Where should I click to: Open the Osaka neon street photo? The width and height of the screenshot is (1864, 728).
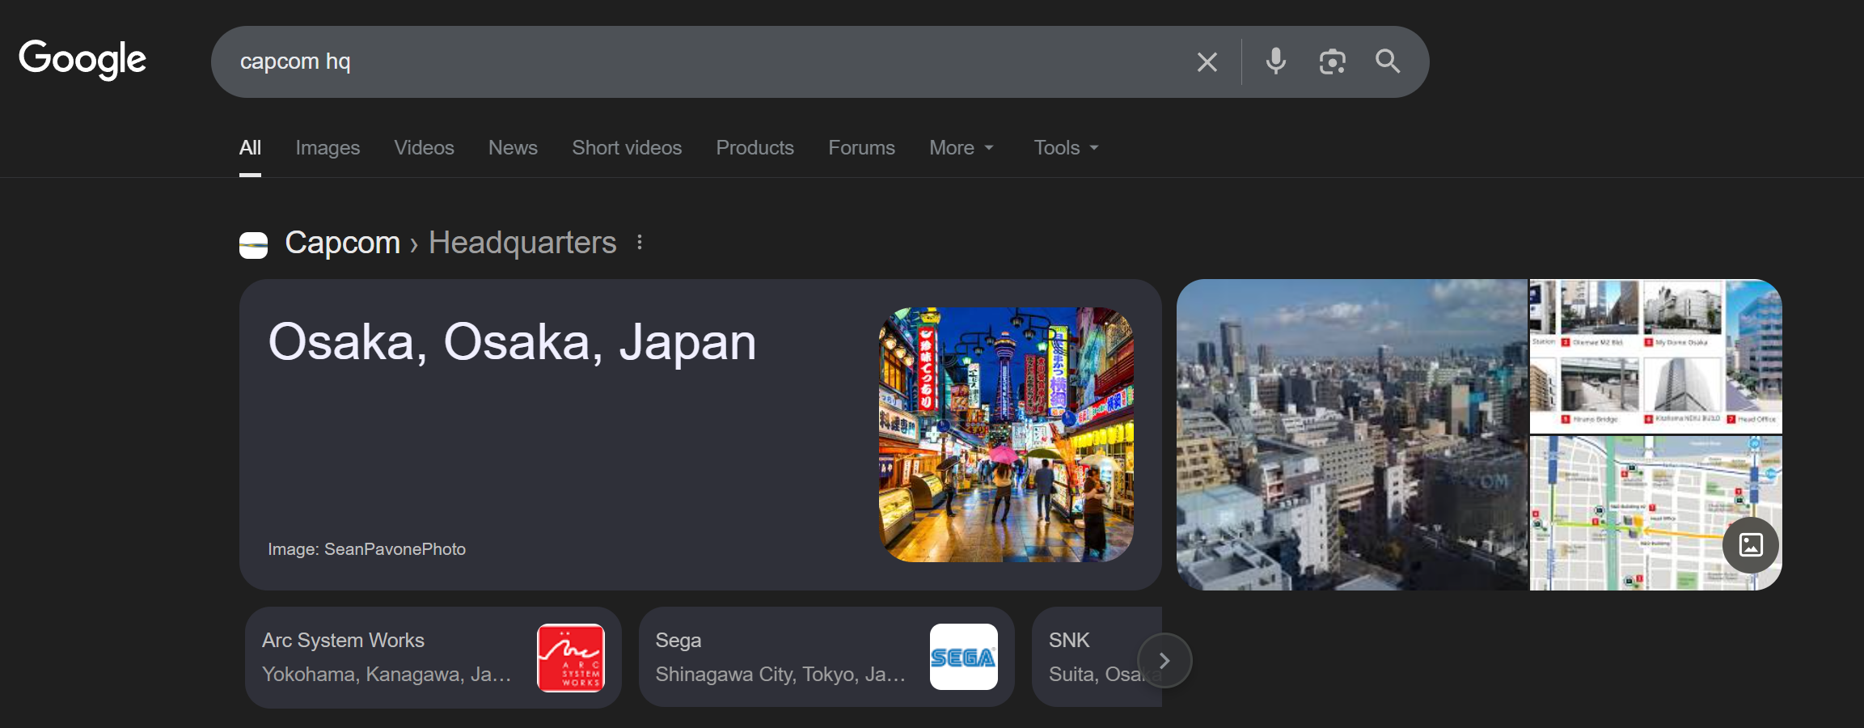coord(1006,434)
